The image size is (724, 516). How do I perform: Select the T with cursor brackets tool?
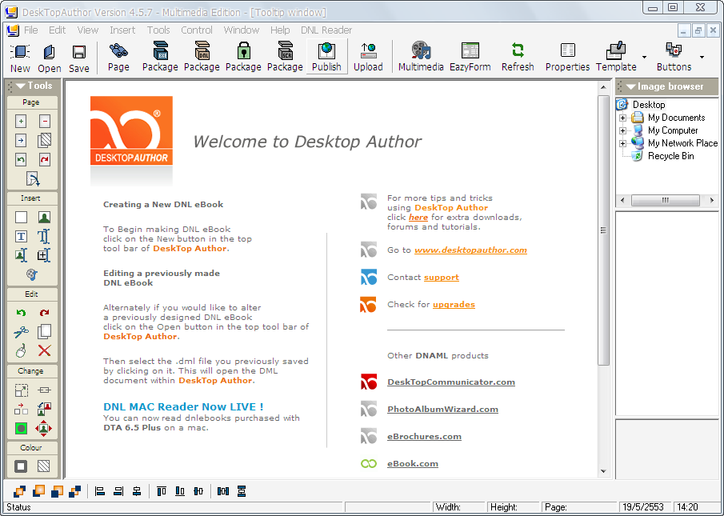click(x=44, y=236)
